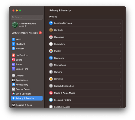Click the Media & Apple Music icon
The width and height of the screenshot is (135, 120).
coord(51,93)
